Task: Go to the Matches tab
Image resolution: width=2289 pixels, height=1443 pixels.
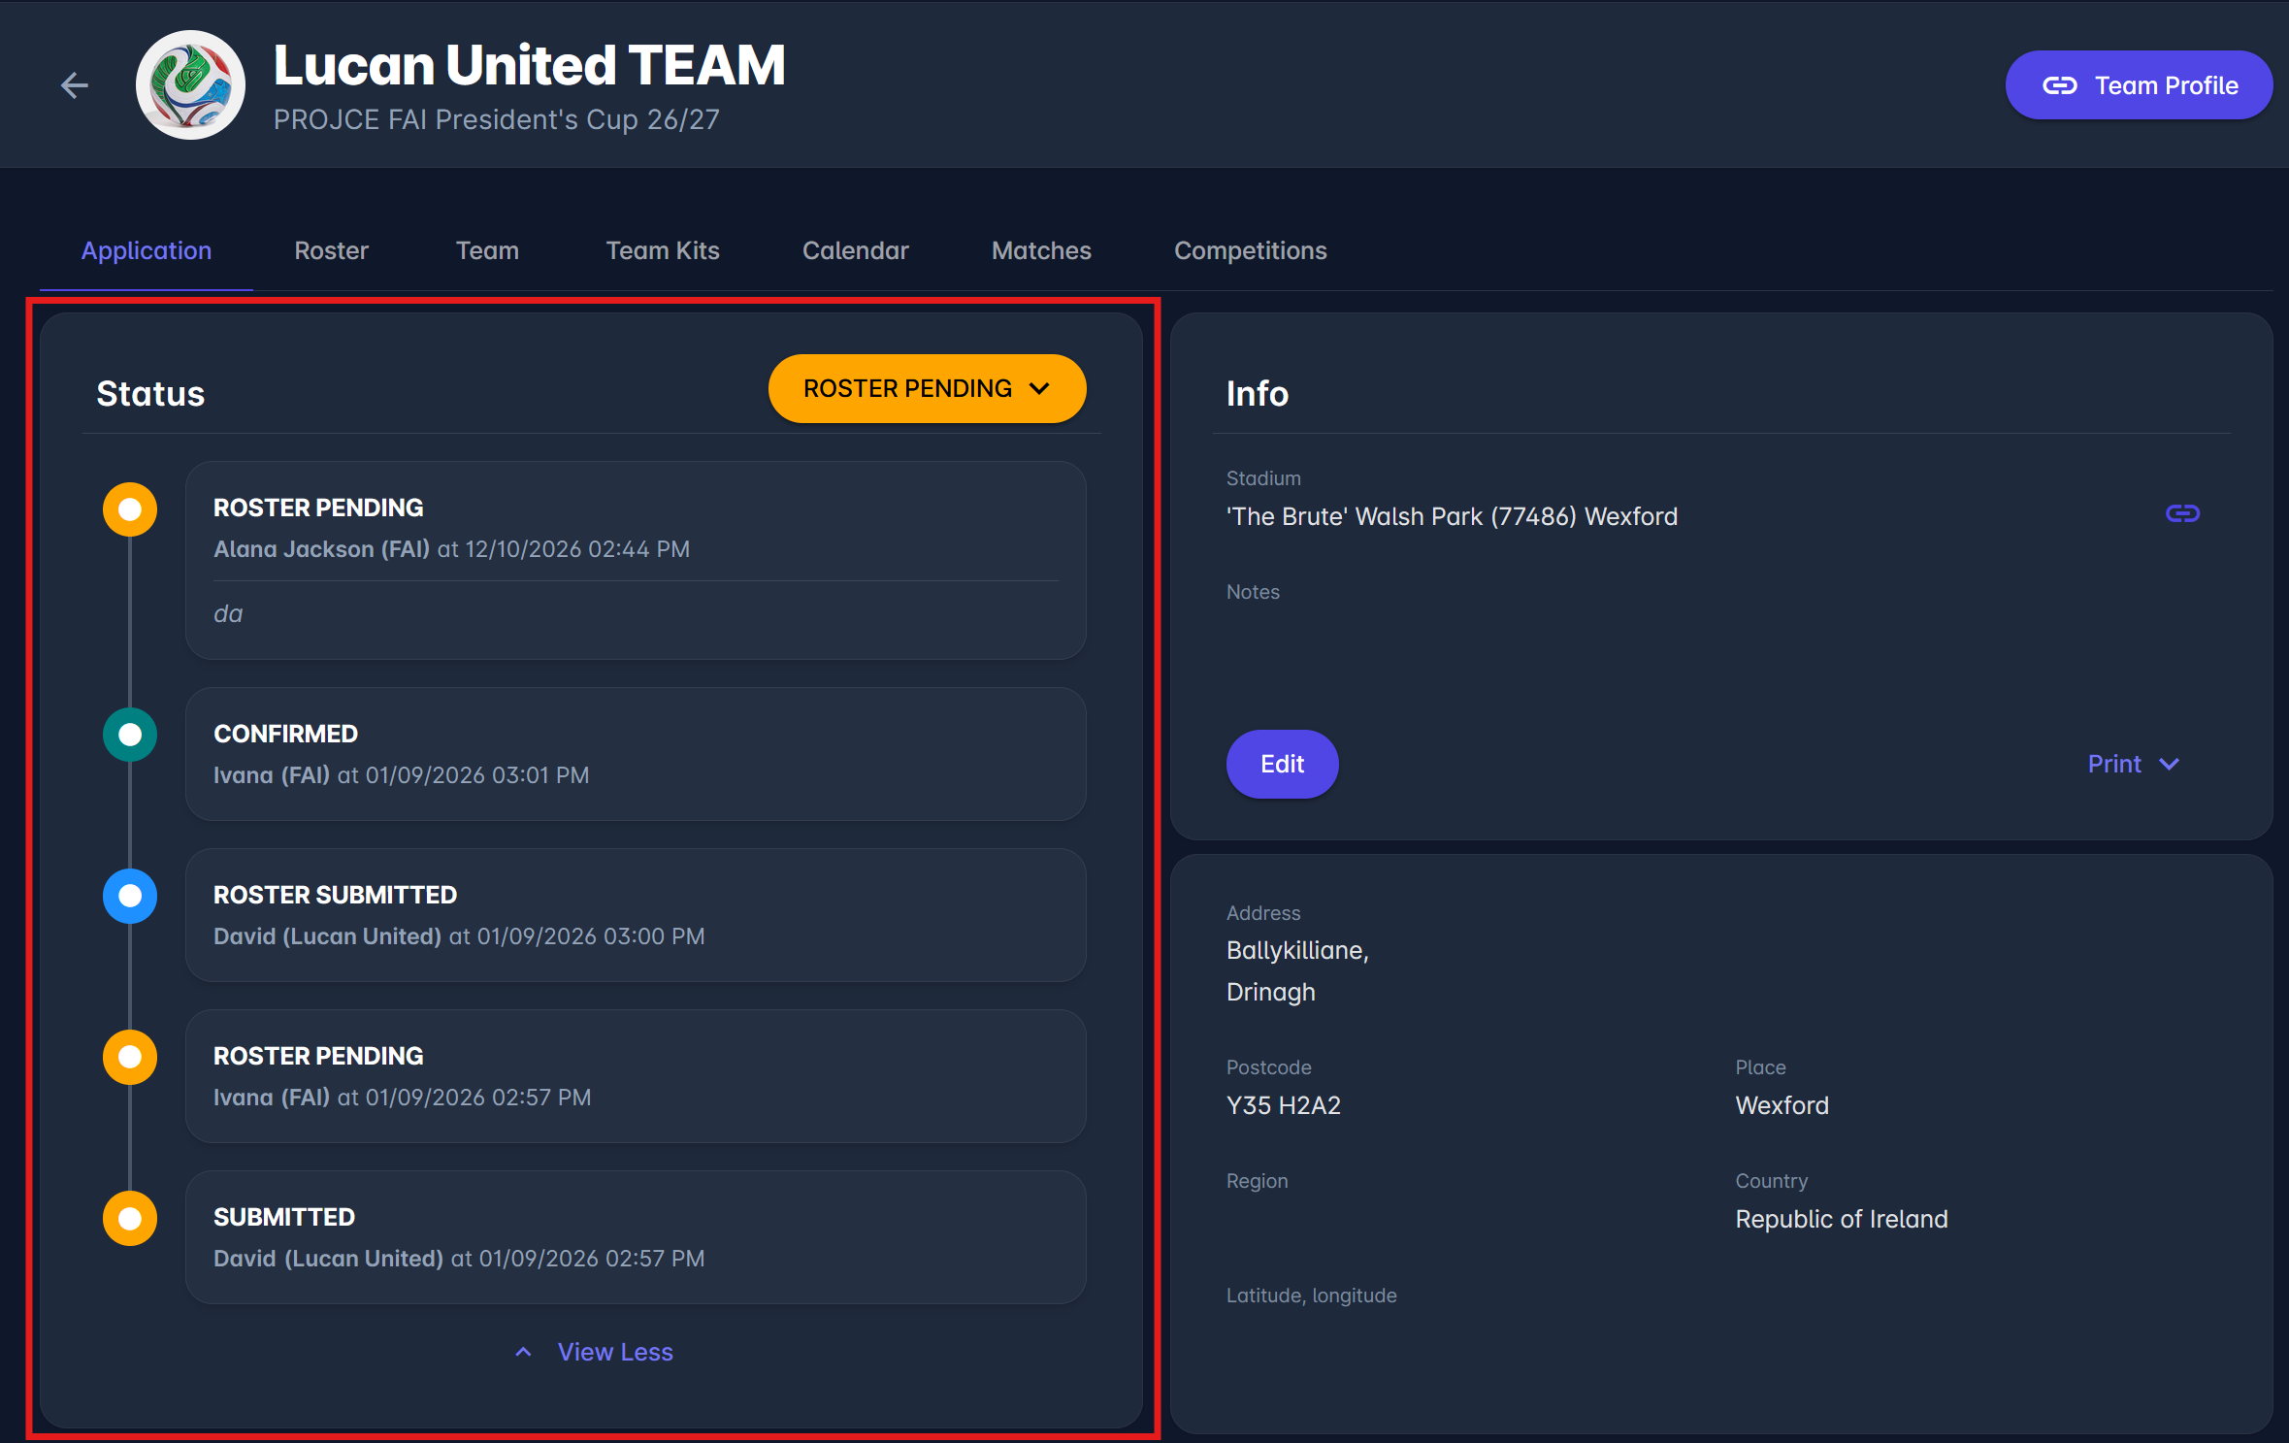Action: (1041, 250)
